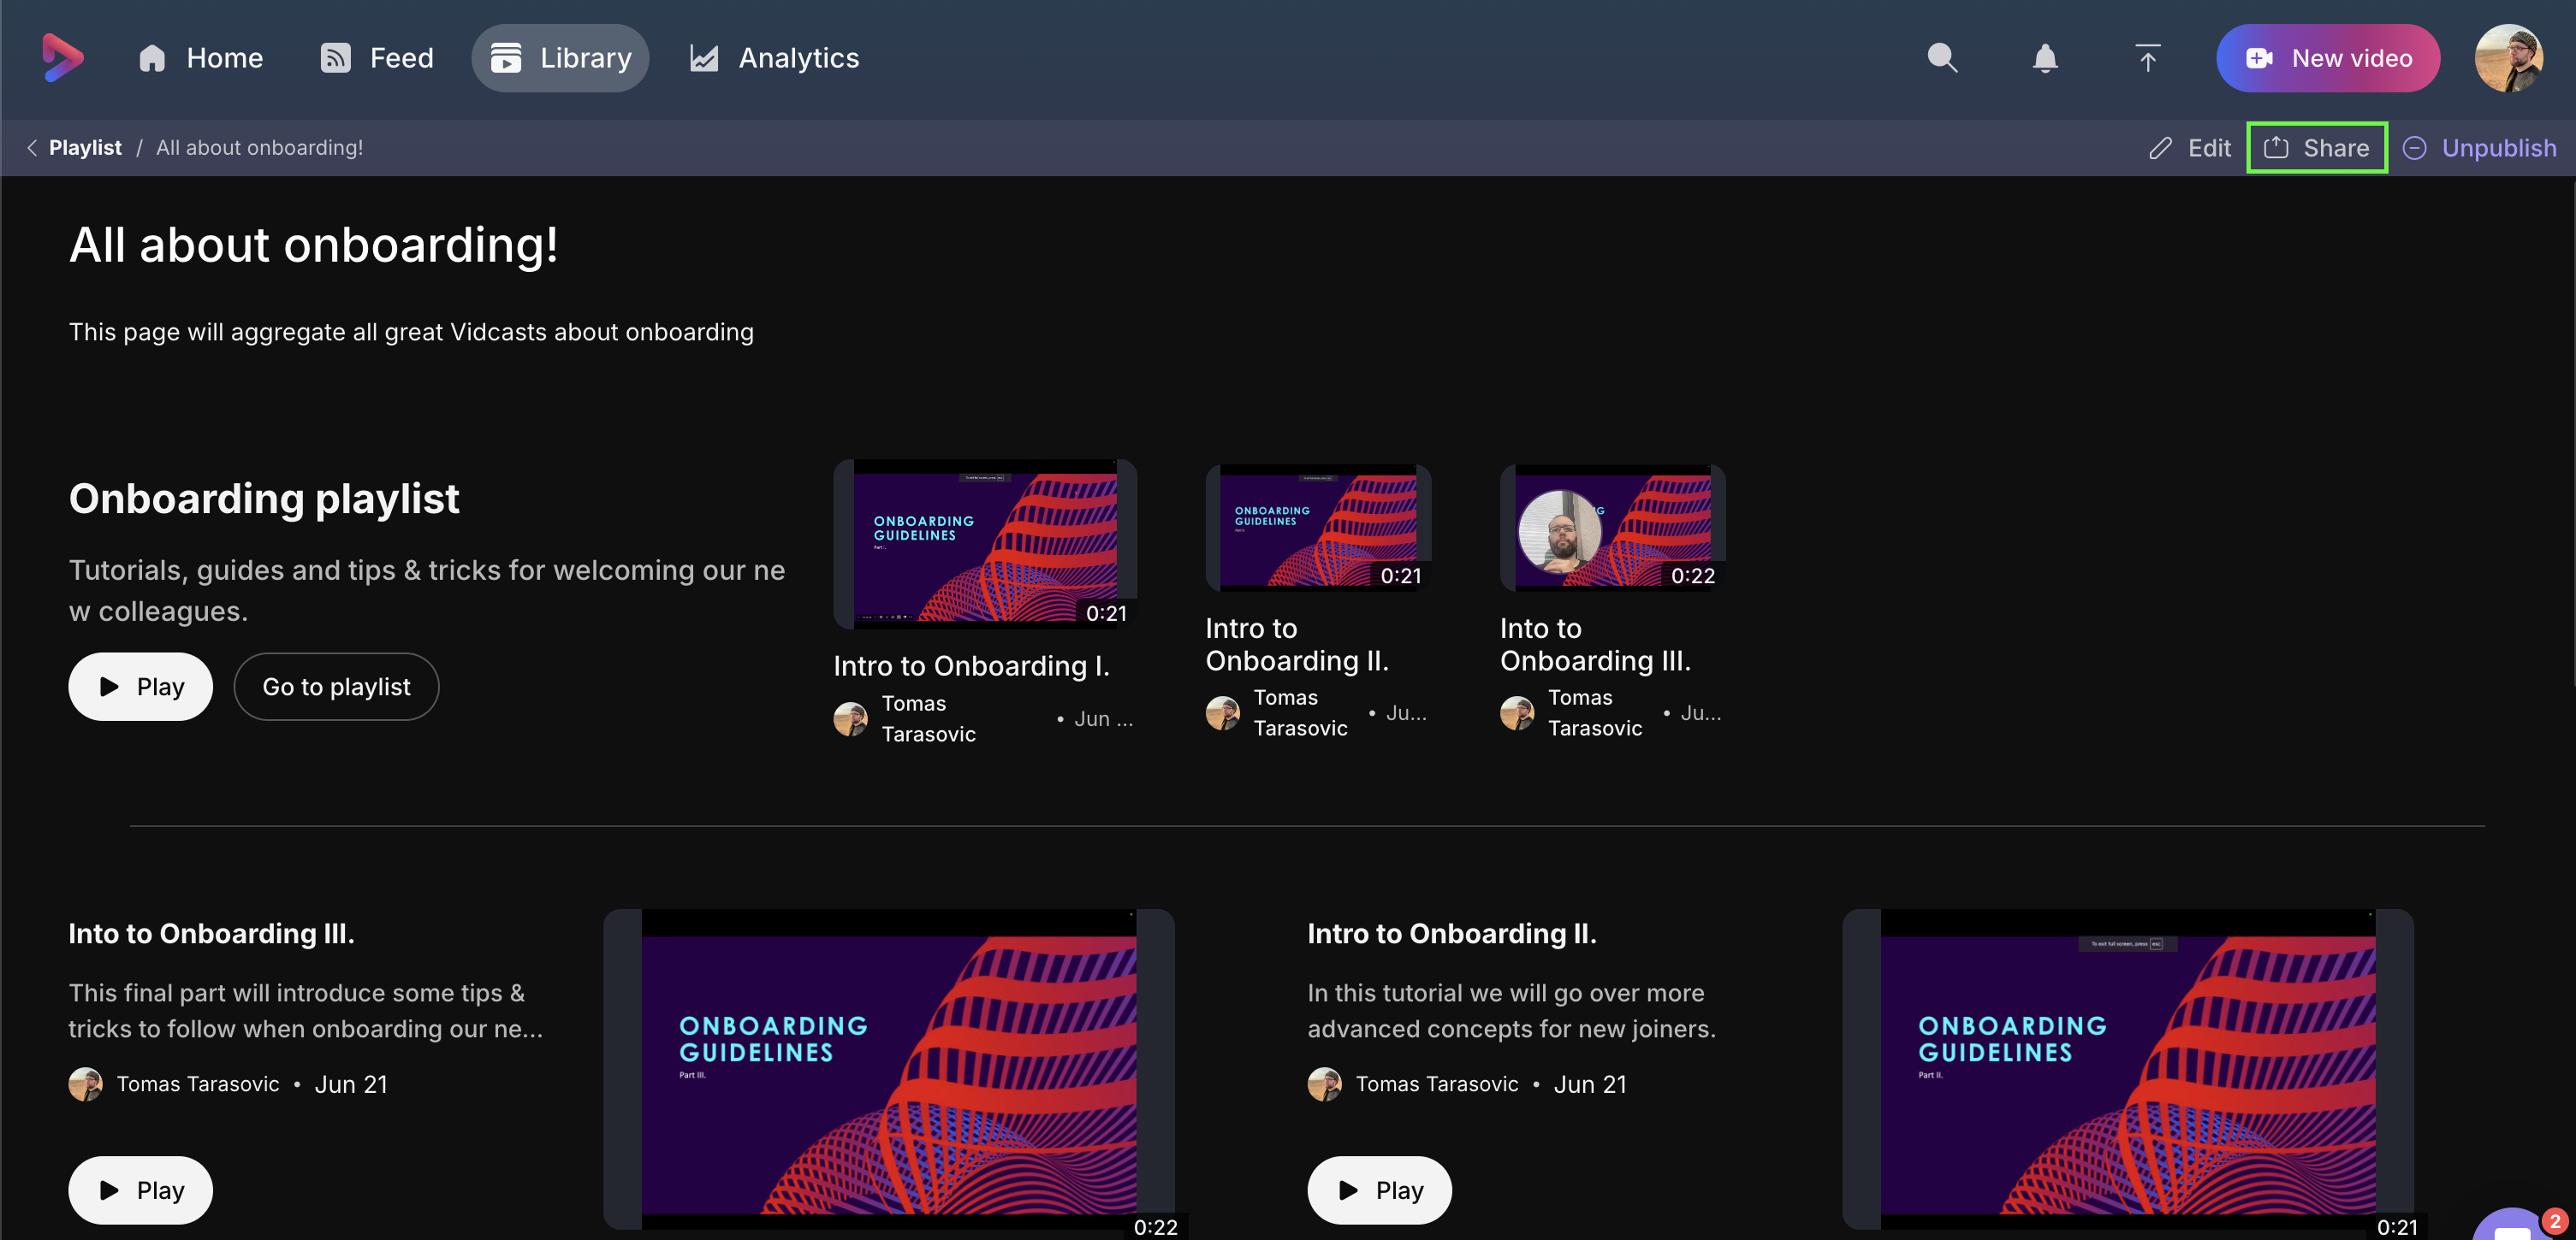The width and height of the screenshot is (2576, 1240).
Task: Click author avatar under small Into to Onboarding III. card
Action: (1517, 712)
